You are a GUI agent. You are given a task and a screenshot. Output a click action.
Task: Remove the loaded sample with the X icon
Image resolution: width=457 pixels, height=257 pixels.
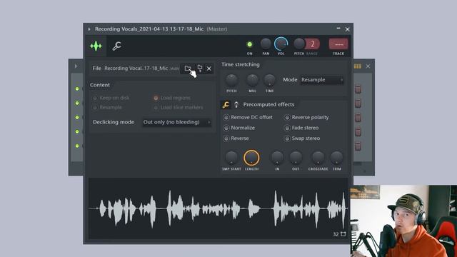click(x=209, y=69)
